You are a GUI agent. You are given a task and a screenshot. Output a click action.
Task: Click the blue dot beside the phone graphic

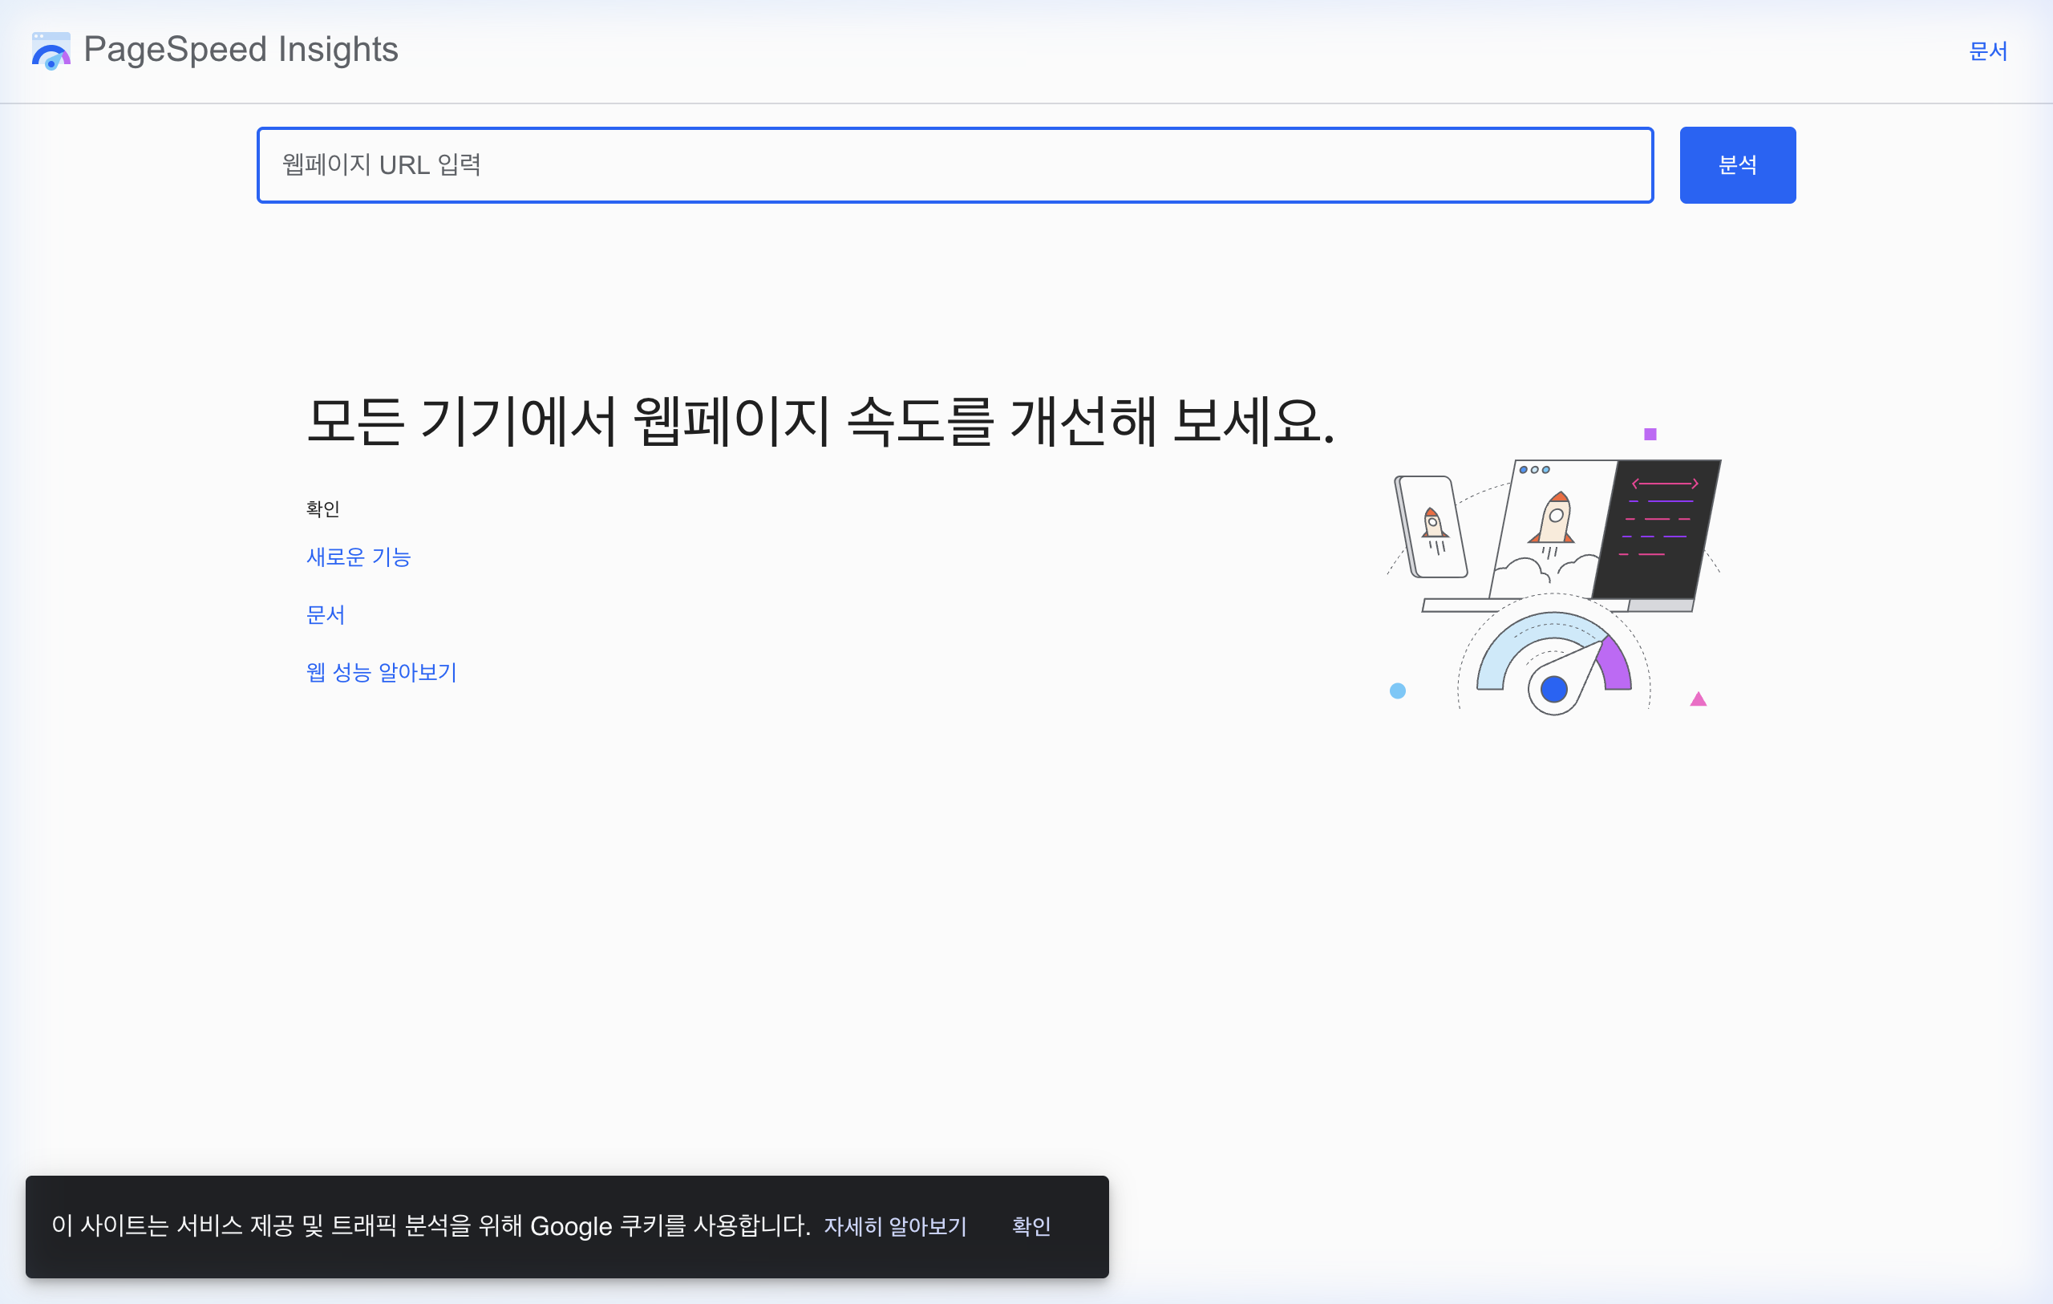coord(1399,691)
